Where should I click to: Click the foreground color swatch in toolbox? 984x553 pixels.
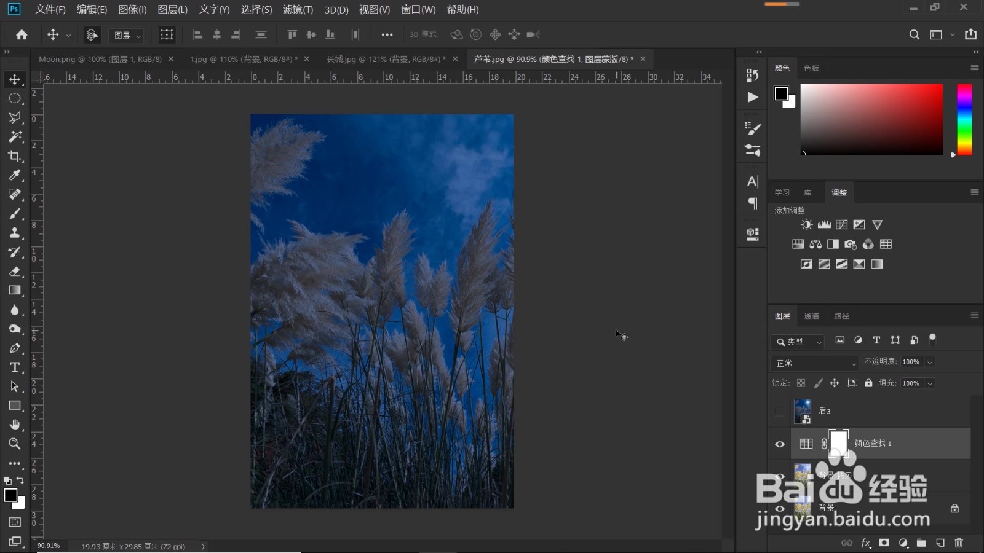[x=10, y=495]
